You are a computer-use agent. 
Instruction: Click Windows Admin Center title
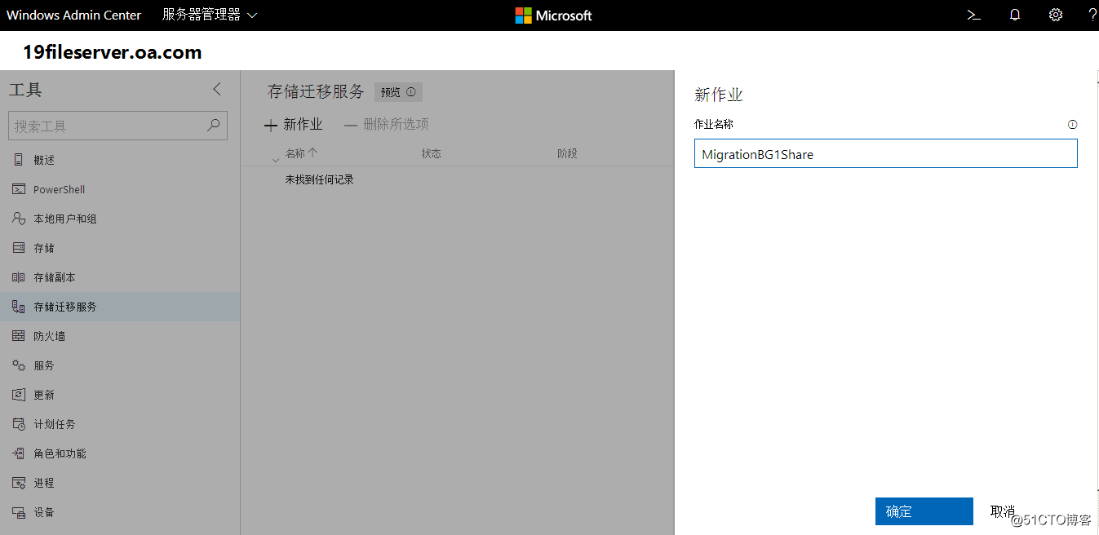pyautogui.click(x=74, y=15)
